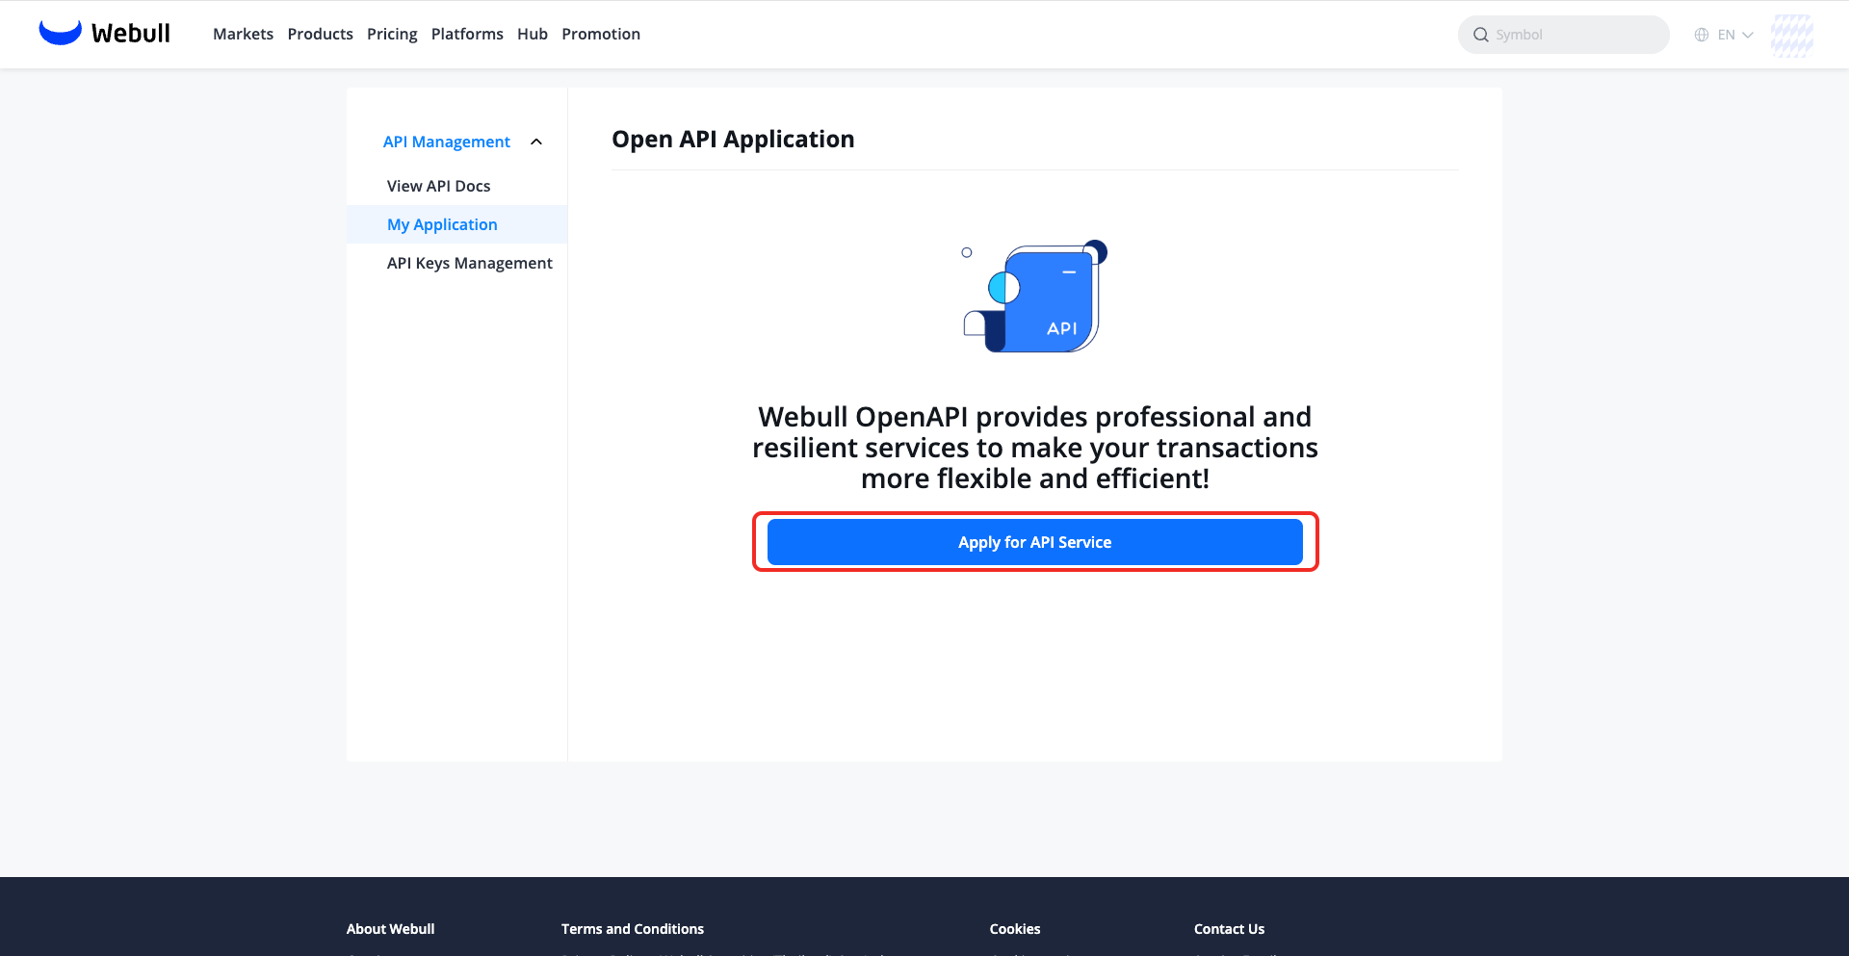Click the Open API Application heading
1849x956 pixels.
coord(733,140)
